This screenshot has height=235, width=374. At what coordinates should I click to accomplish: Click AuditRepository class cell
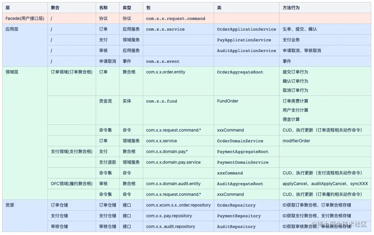pyautogui.click(x=247, y=226)
